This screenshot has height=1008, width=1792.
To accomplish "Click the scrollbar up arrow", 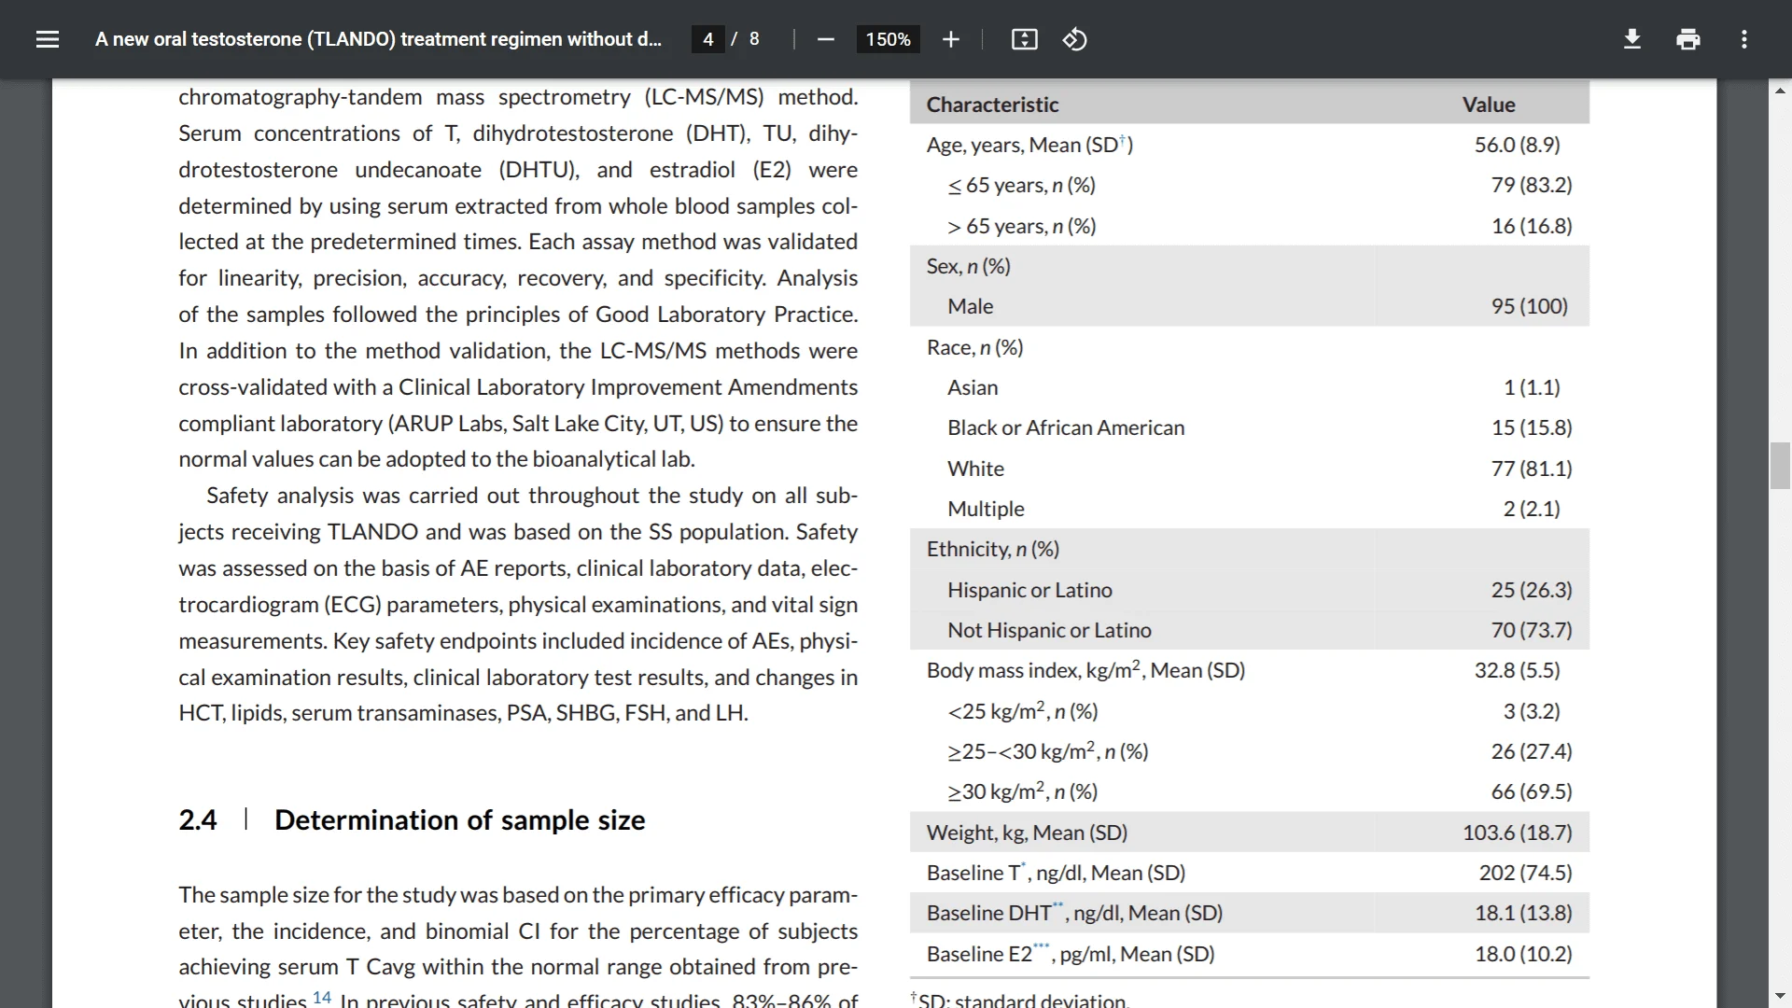I will [x=1780, y=91].
